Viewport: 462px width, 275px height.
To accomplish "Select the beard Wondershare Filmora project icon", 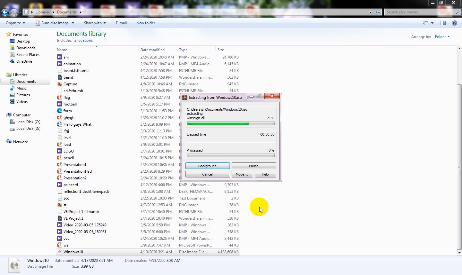I will click(60, 77).
